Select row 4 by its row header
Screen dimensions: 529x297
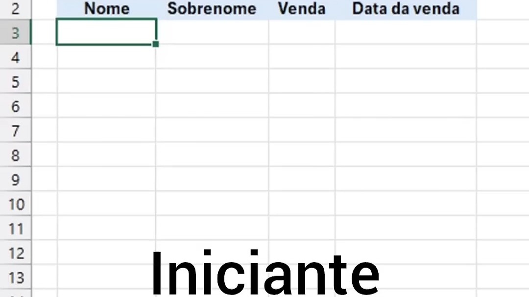(16, 57)
